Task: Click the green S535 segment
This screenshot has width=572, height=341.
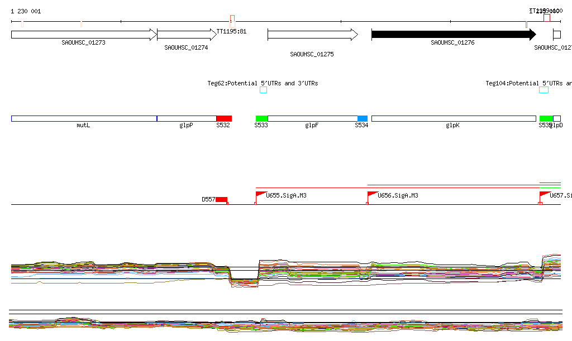Action: pos(546,118)
